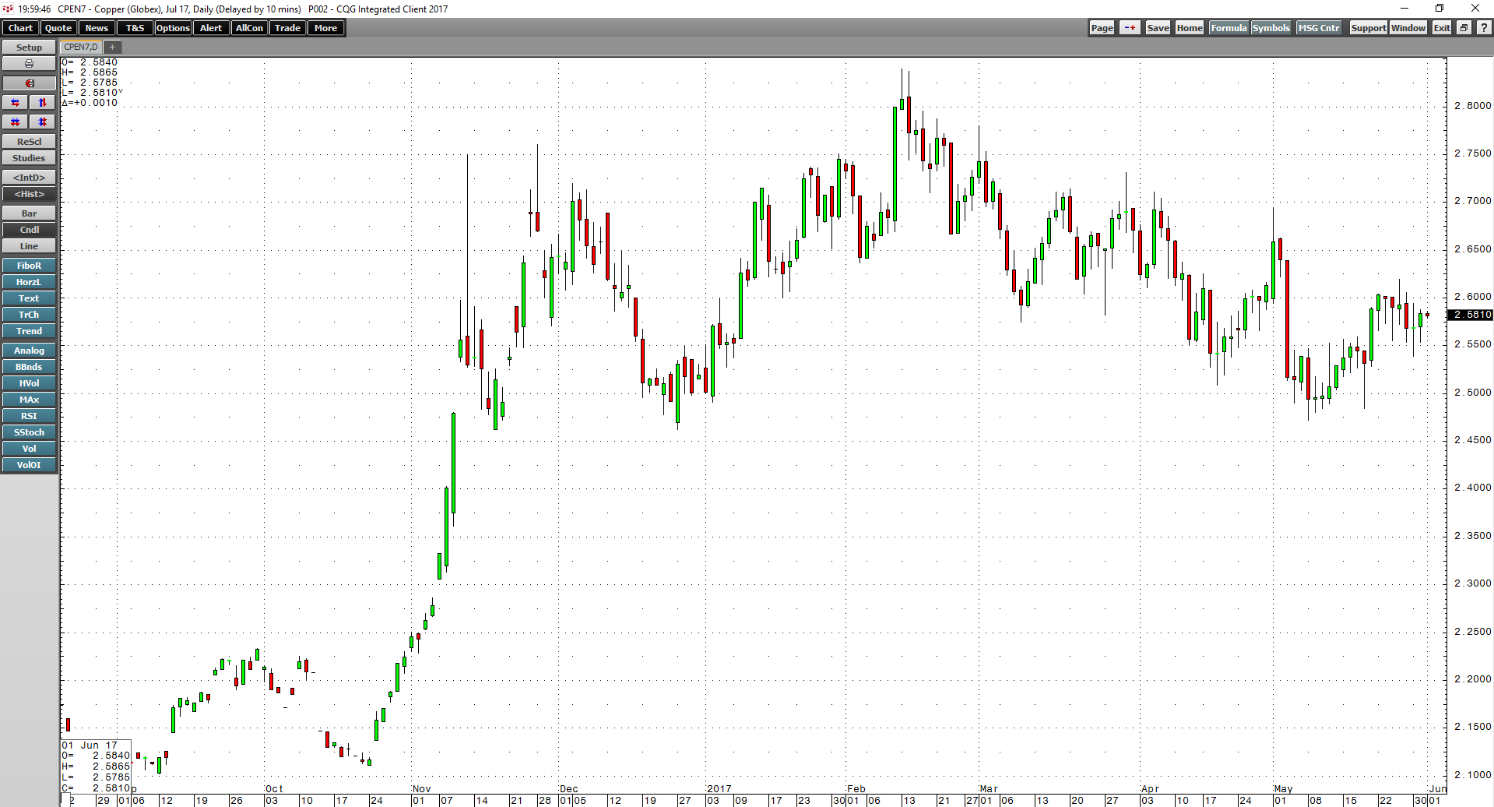Click the Save button
The image size is (1494, 807).
coord(1158,28)
